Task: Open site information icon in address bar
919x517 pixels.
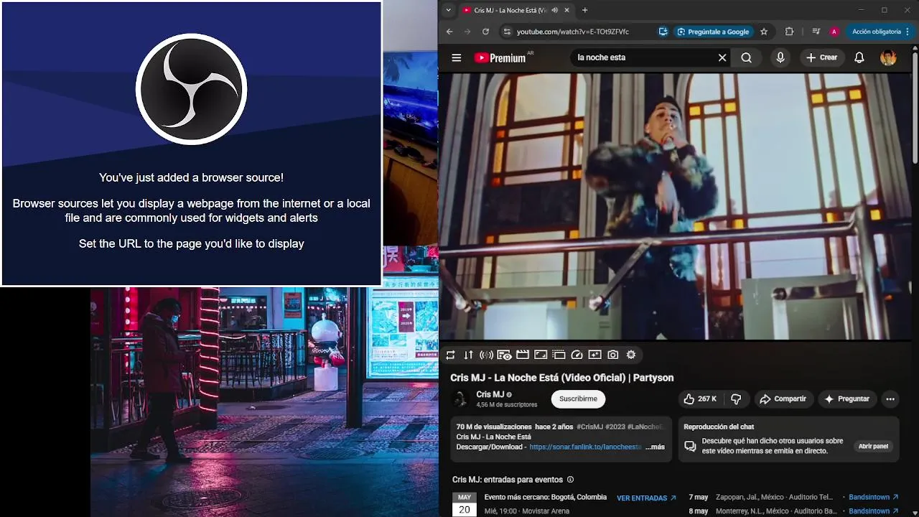Action: [x=506, y=32]
